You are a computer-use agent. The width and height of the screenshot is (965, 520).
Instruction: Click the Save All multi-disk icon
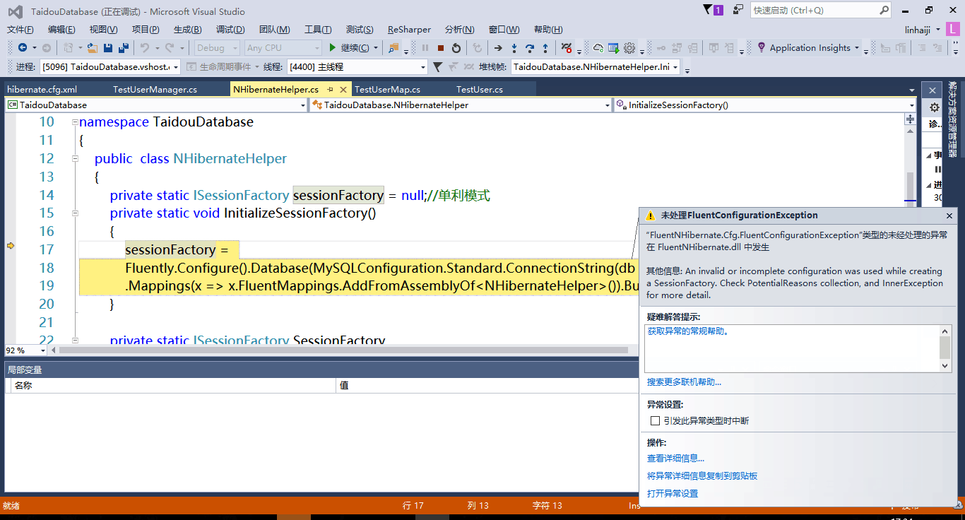[124, 48]
